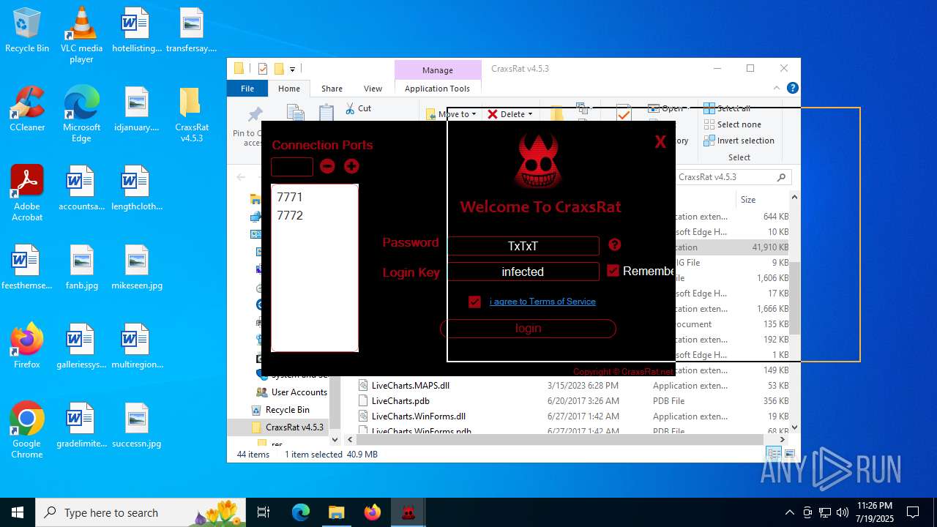
Task: Launch CCleaner from desktop
Action: [x=27, y=110]
